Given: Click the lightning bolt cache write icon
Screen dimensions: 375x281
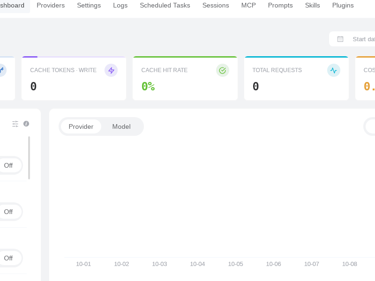Looking at the screenshot, I should (x=111, y=70).
